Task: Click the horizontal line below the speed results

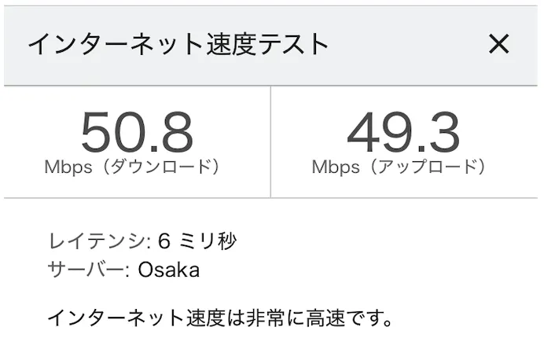Action: point(271,198)
